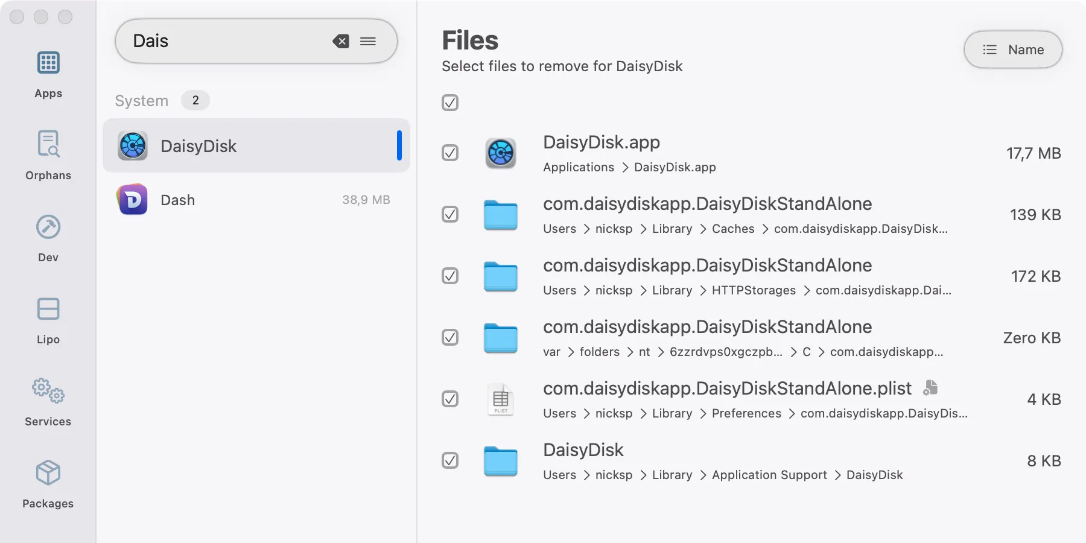1086x543 pixels.
Task: Click the DaisyDisk.app file icon
Action: coord(501,153)
